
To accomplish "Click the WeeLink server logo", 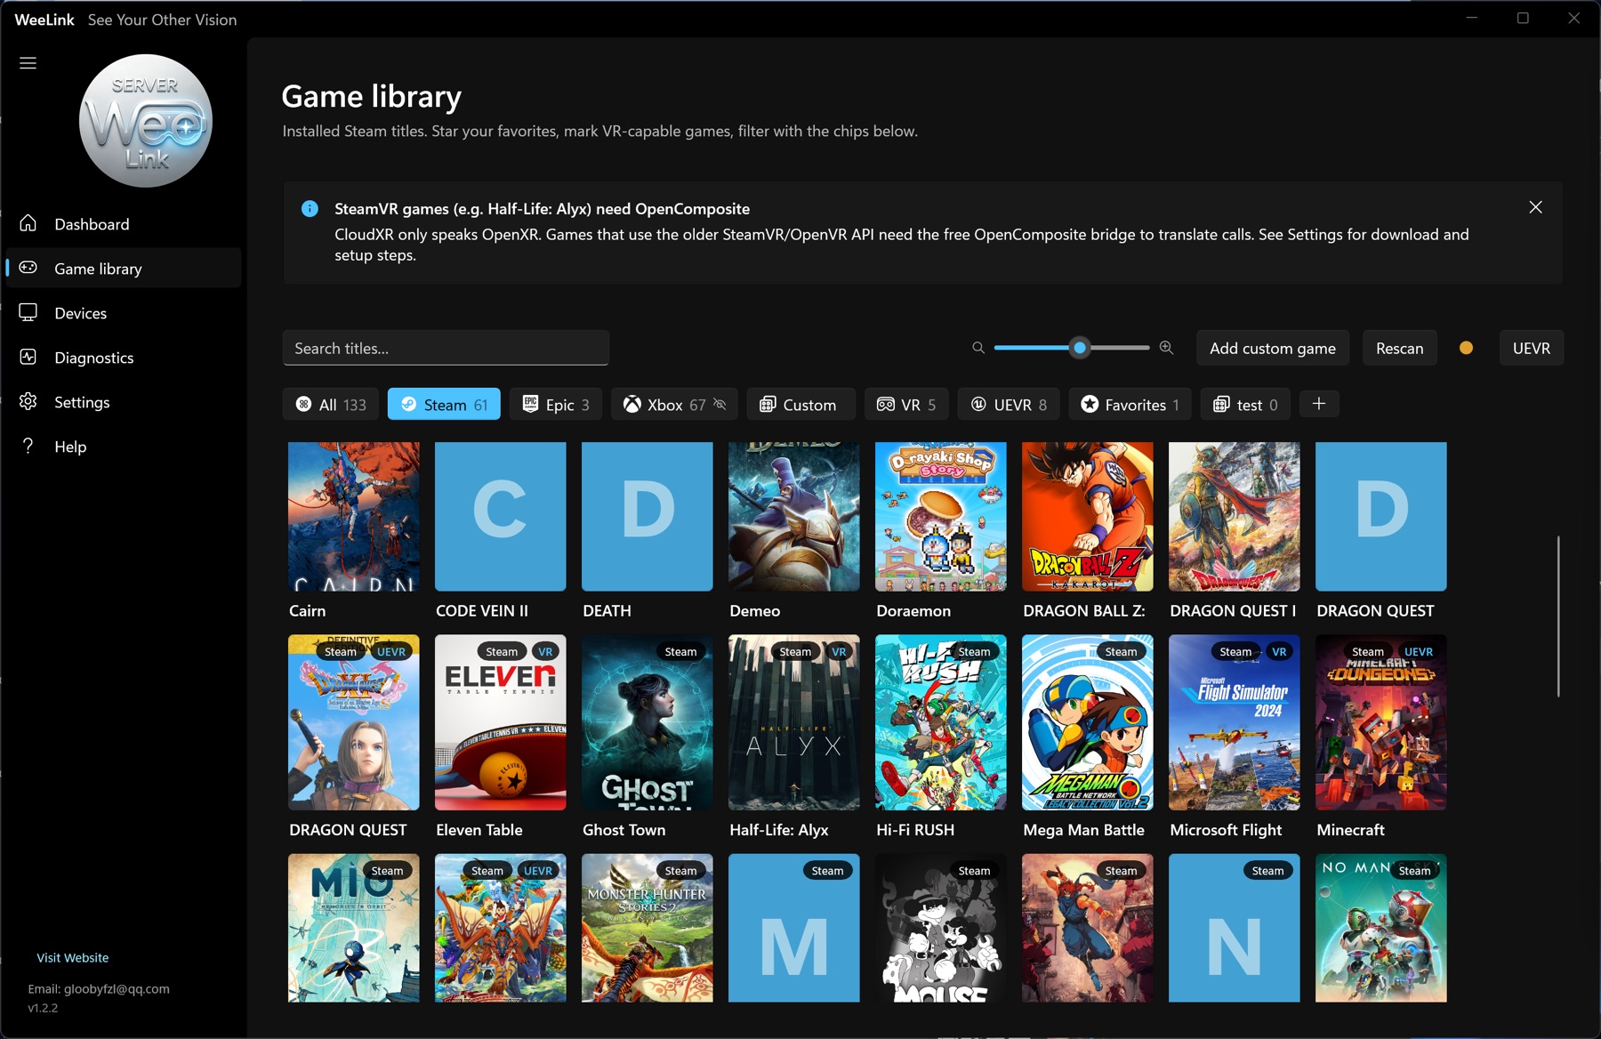I will pos(146,121).
